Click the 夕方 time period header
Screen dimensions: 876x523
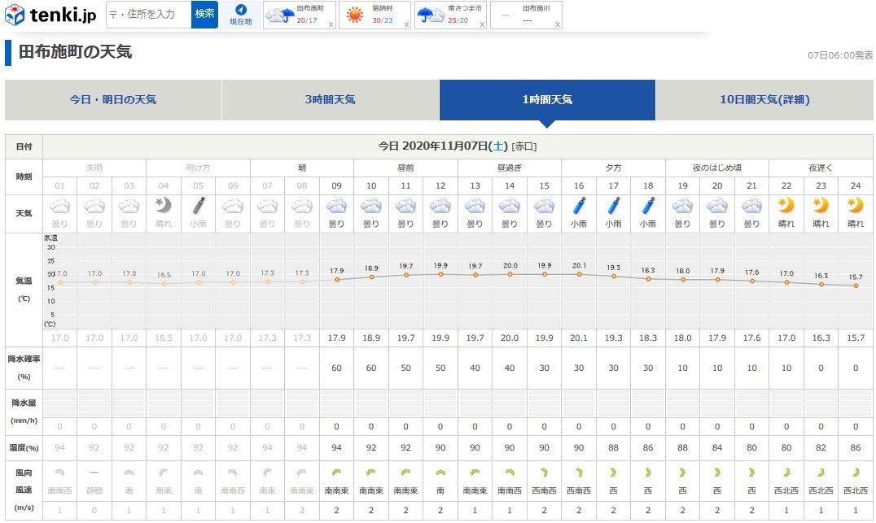tap(613, 168)
